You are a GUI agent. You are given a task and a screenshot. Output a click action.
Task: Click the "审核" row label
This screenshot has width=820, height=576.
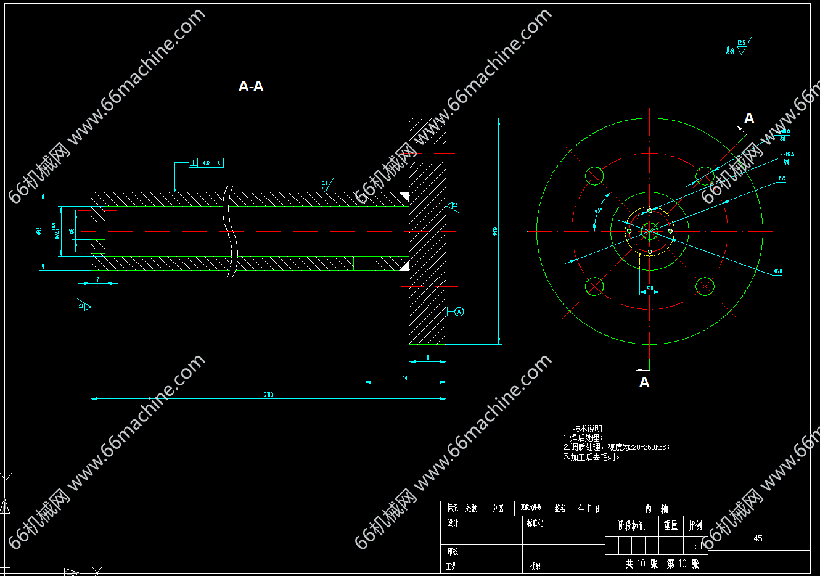(453, 551)
